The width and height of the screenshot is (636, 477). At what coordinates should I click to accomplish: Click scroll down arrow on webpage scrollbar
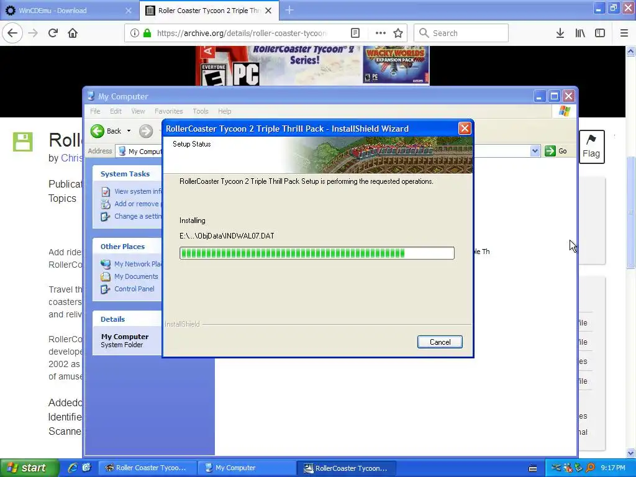pos(631,453)
